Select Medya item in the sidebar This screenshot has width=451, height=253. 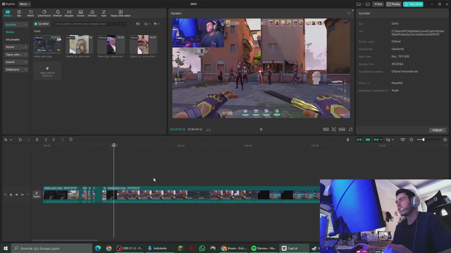click(x=10, y=32)
